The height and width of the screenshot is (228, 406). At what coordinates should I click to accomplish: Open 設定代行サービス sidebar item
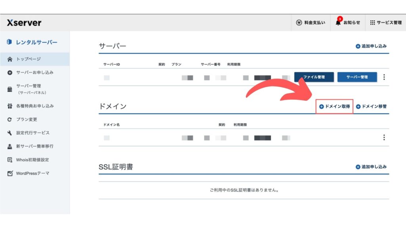pyautogui.click(x=35, y=133)
